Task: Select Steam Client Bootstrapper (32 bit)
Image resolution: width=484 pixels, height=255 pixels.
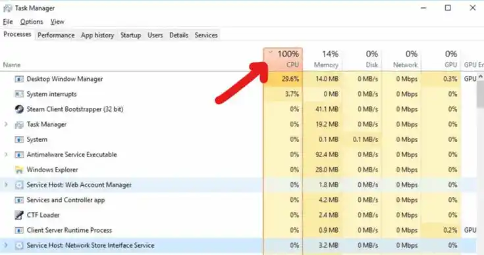Action: tap(74, 109)
